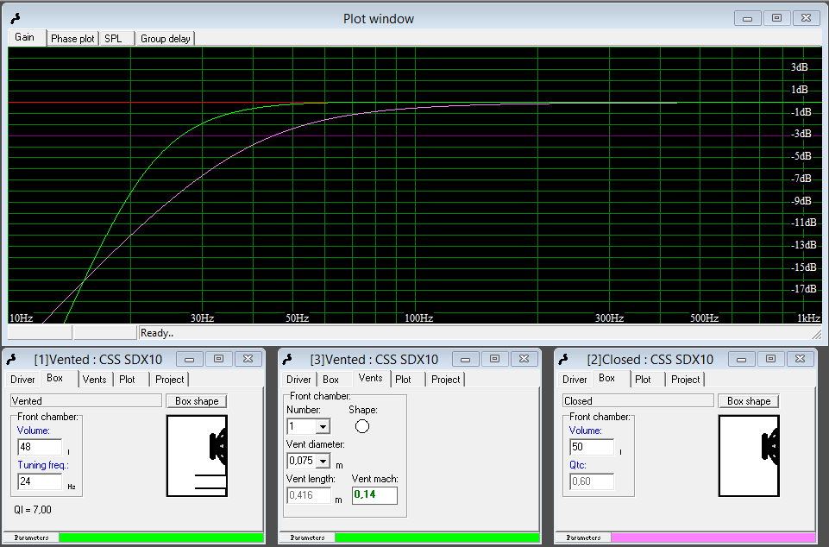This screenshot has height=547, width=829.
Task: Click the Volume field showing 48
Action: (x=41, y=447)
